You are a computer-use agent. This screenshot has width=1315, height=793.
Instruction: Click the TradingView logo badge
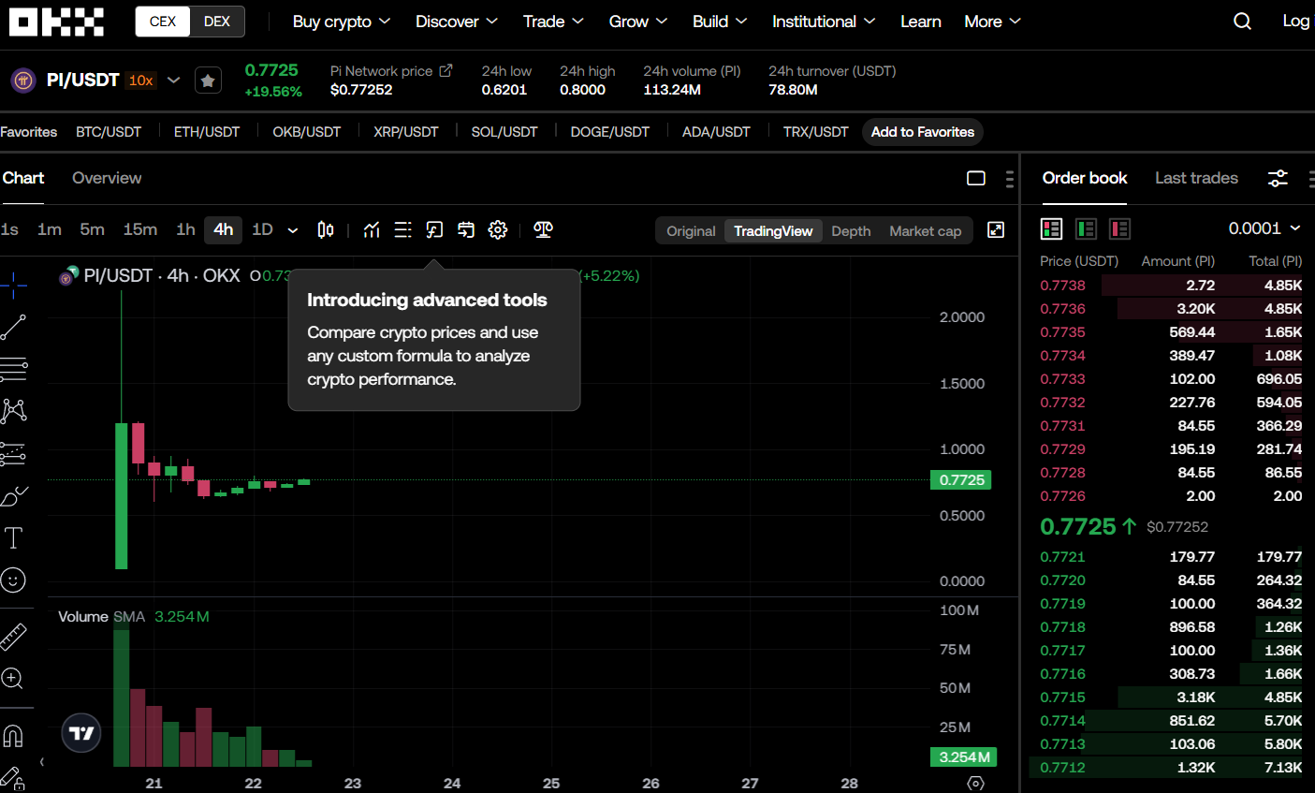(x=81, y=733)
